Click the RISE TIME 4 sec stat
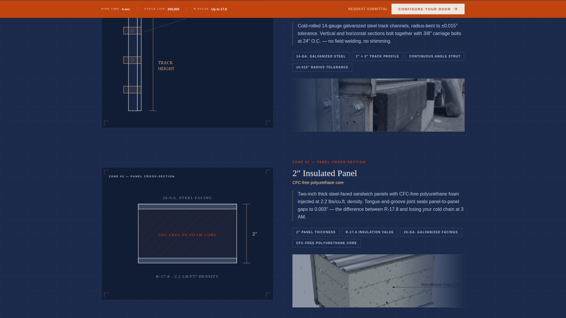Image resolution: width=566 pixels, height=318 pixels. [115, 9]
